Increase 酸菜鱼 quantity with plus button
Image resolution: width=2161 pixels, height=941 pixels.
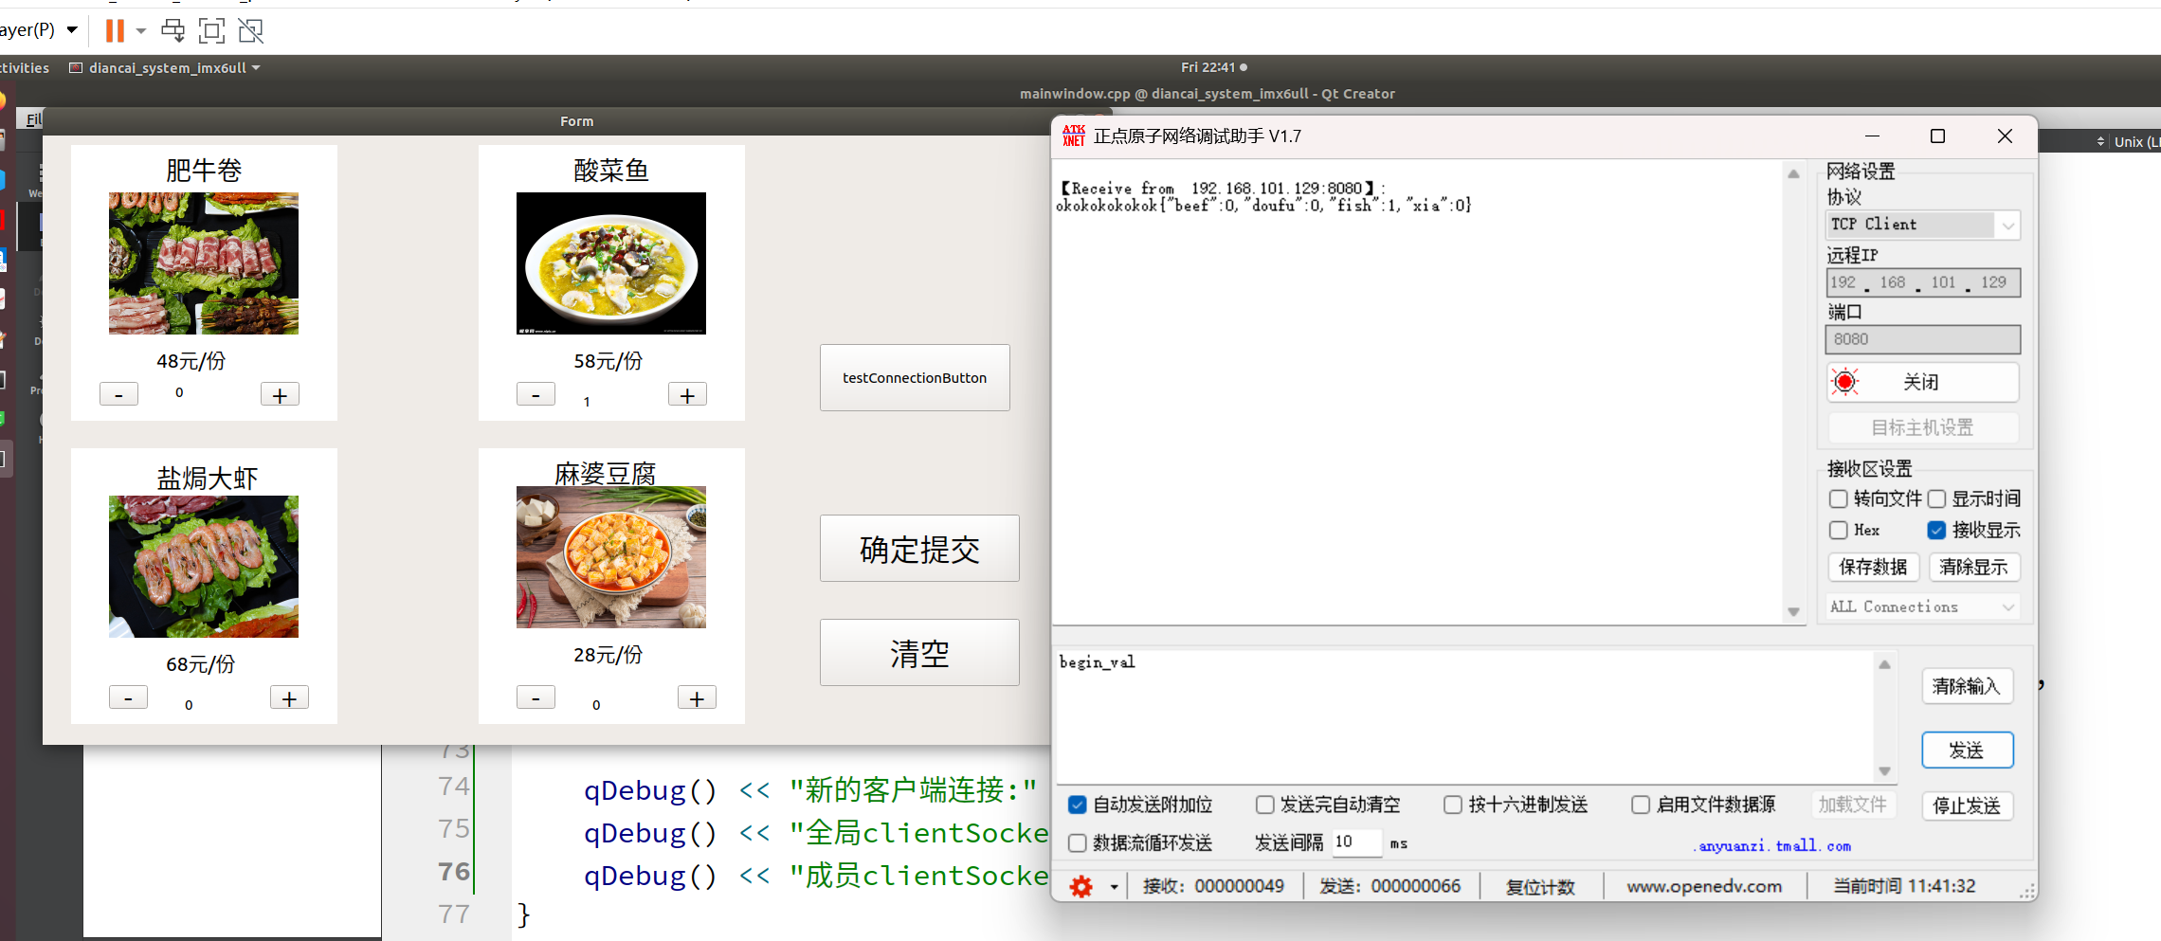pyautogui.click(x=687, y=394)
